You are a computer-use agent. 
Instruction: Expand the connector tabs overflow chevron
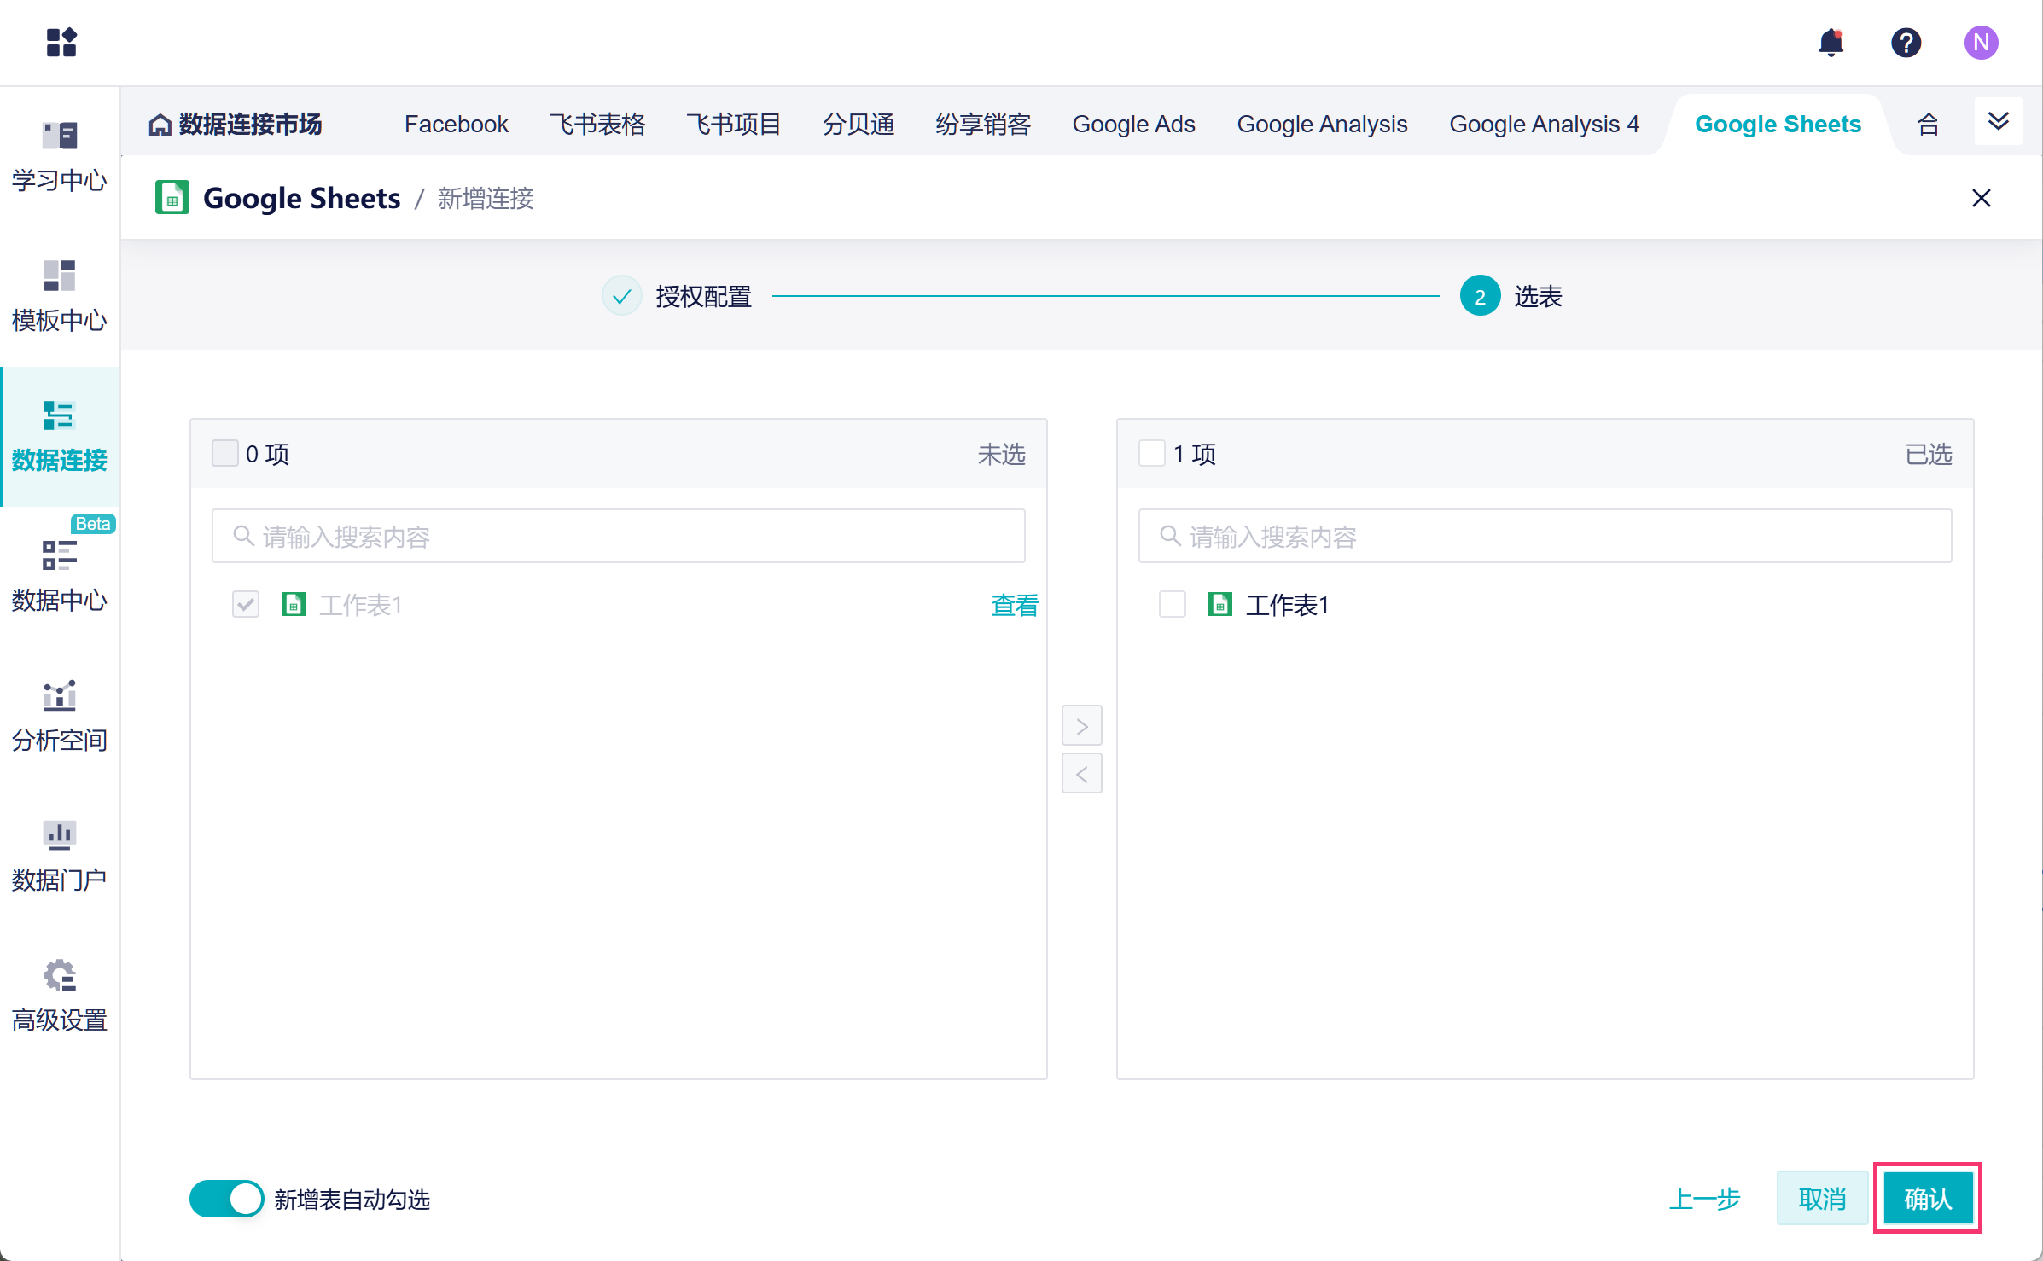1998,121
